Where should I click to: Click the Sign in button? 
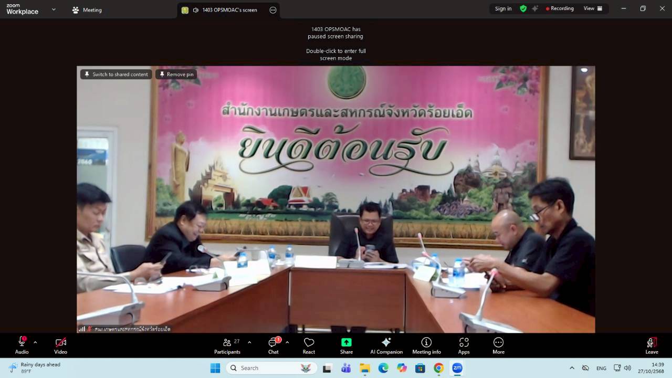[x=503, y=8]
